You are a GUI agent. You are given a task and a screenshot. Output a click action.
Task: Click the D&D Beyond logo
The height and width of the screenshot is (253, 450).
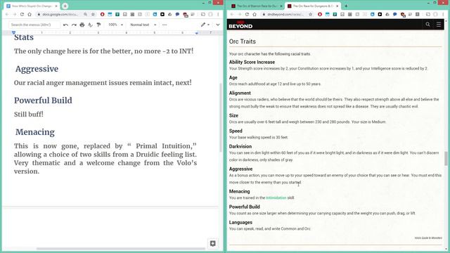coord(240,25)
